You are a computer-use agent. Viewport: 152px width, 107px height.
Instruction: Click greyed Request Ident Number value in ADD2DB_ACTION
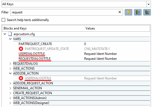click(x=100, y=78)
